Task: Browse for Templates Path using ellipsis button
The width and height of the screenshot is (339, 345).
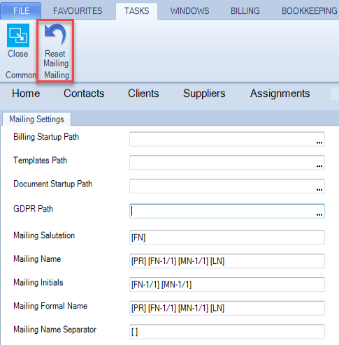Action: click(x=319, y=166)
